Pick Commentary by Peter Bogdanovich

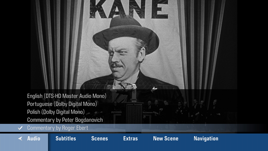[65, 120]
